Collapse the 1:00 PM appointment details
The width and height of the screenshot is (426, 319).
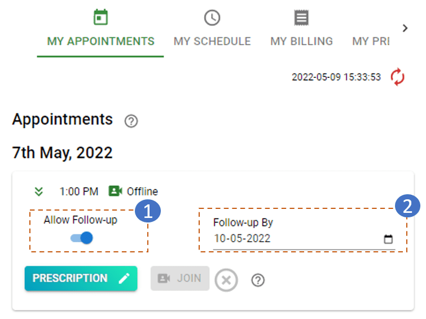pyautogui.click(x=38, y=191)
